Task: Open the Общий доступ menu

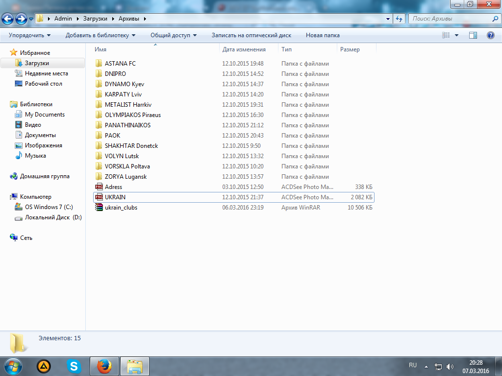Action: point(174,35)
